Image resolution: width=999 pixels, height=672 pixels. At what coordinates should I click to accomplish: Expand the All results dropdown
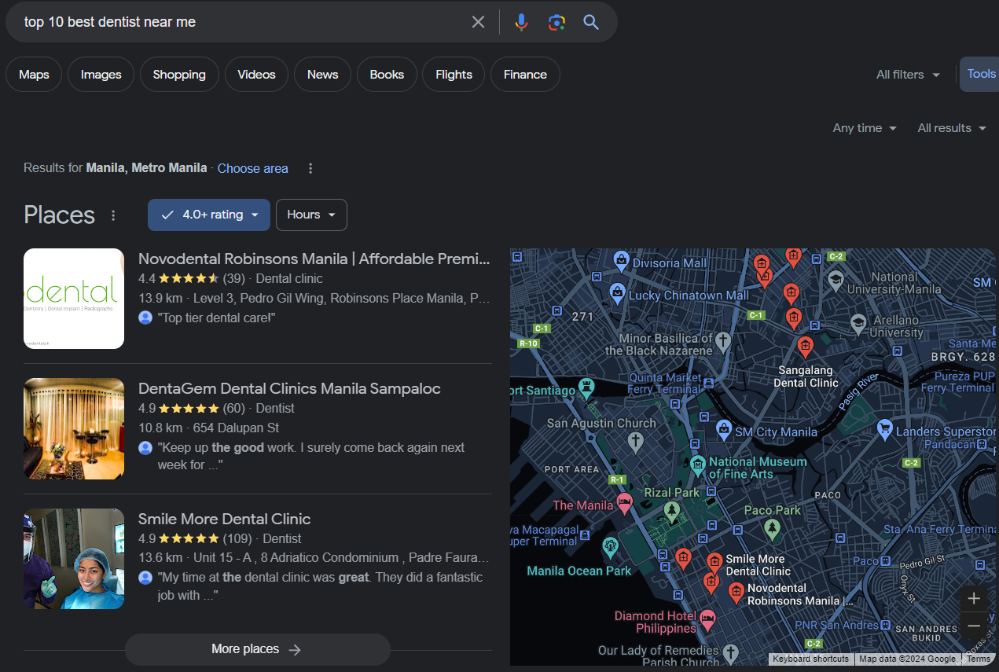pos(951,128)
